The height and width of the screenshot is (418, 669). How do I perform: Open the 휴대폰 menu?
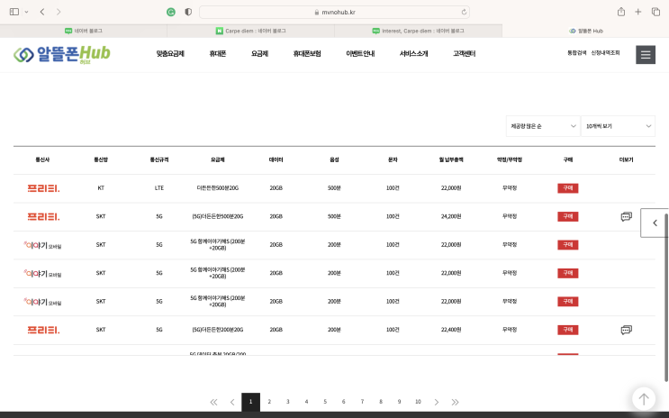(218, 53)
